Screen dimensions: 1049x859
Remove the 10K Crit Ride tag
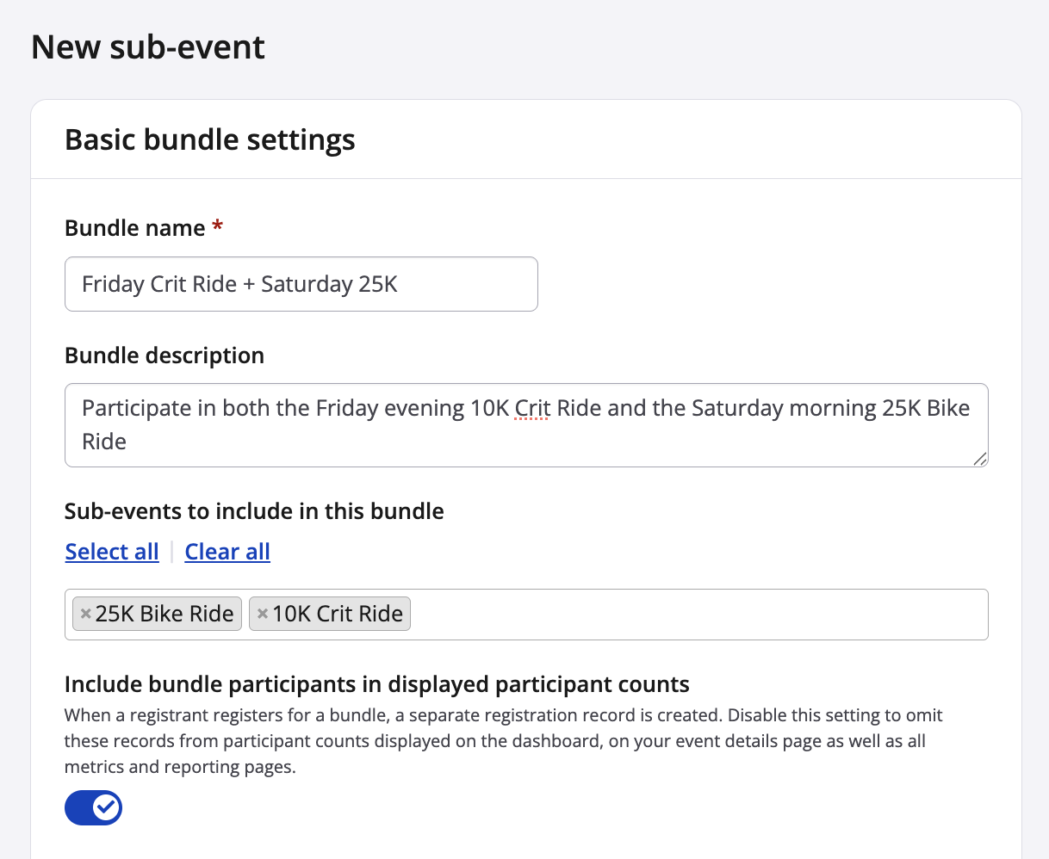(x=263, y=614)
